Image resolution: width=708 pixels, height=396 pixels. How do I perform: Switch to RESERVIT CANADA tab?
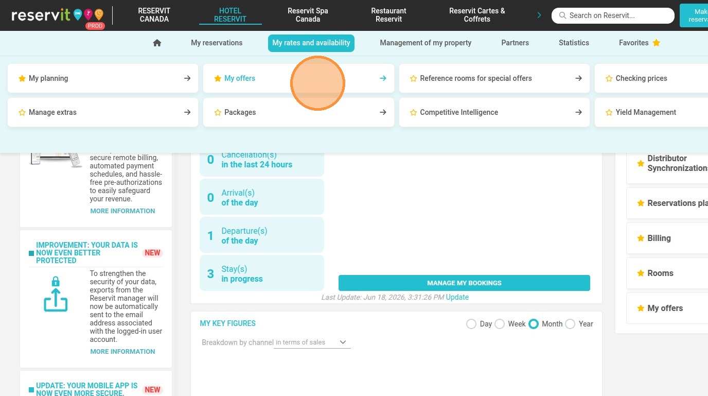[x=154, y=15]
